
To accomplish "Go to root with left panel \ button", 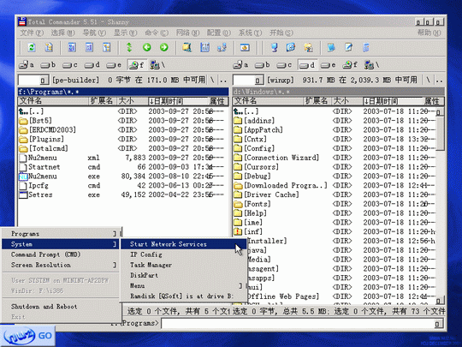I will (212, 80).
